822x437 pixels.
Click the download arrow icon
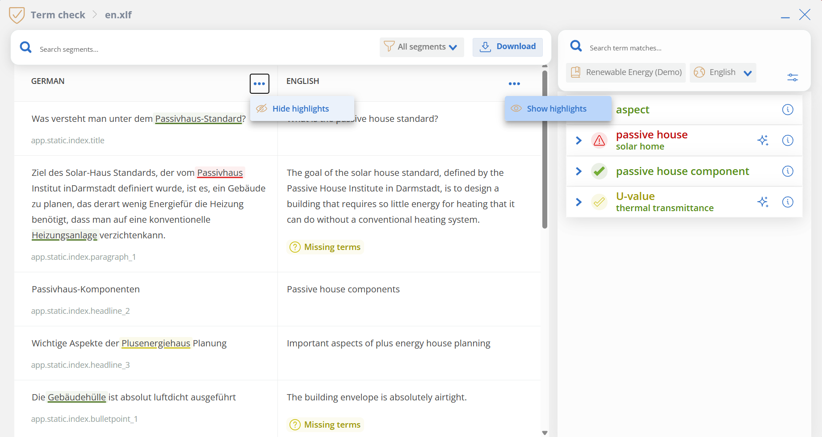485,46
